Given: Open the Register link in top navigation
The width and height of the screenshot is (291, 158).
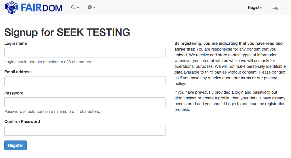Looking at the screenshot, I should 255,7.
